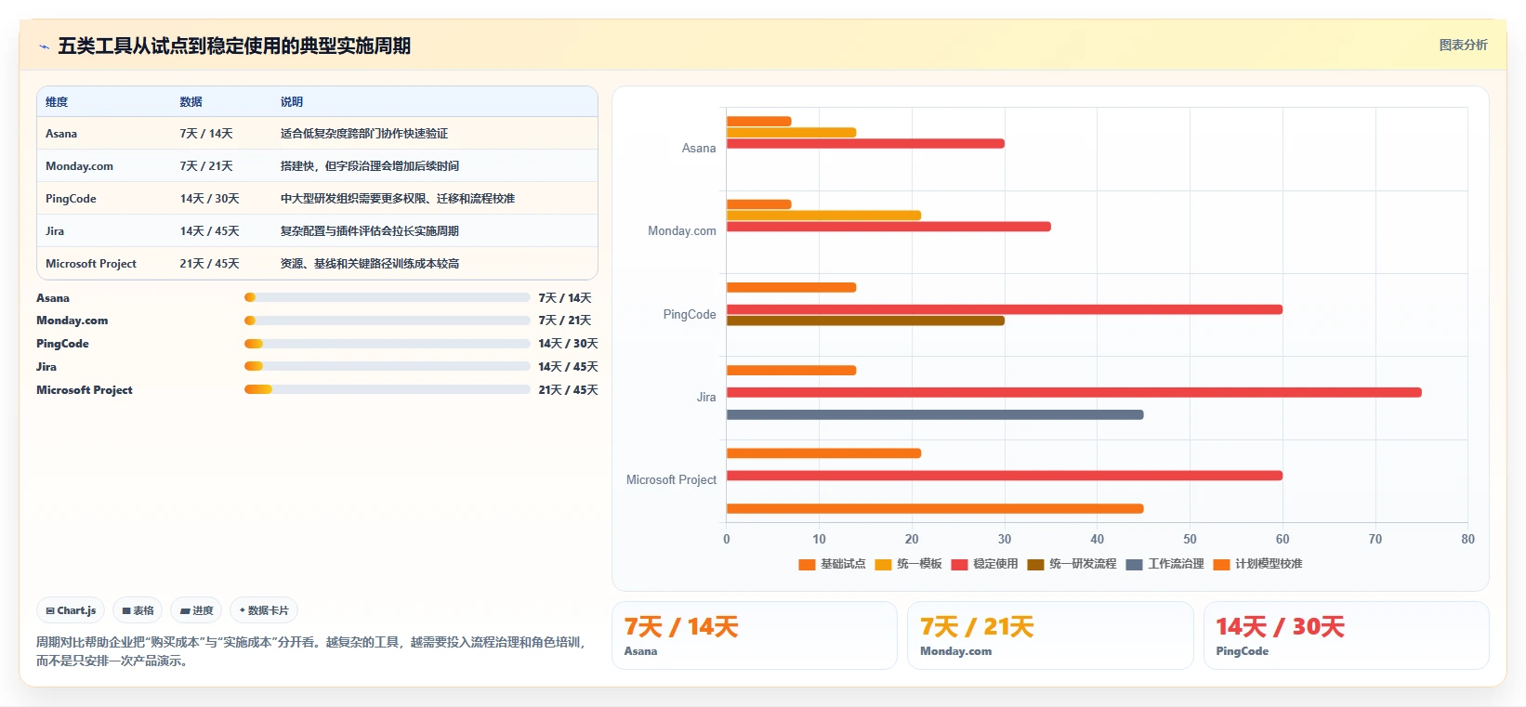Open the 14天 / 30天 PingCode stat card
1526x707 pixels.
pos(1347,635)
